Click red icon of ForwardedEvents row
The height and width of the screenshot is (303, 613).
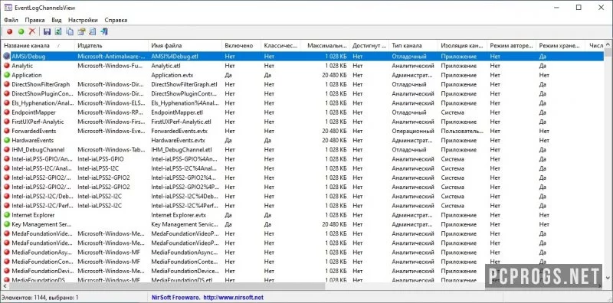point(6,131)
